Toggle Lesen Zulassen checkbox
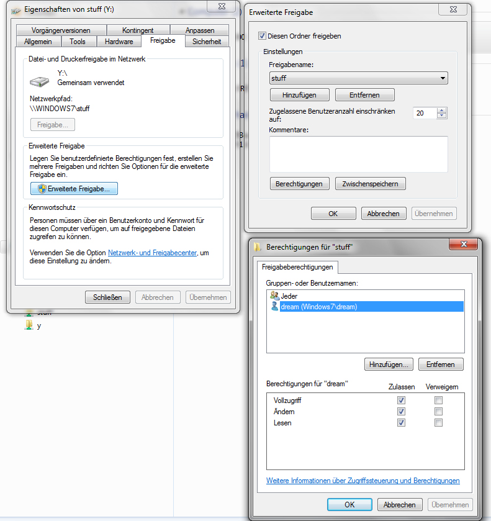491x521 pixels. 401,423
